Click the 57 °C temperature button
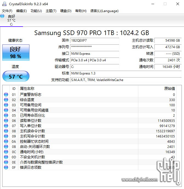 (x=16, y=76)
